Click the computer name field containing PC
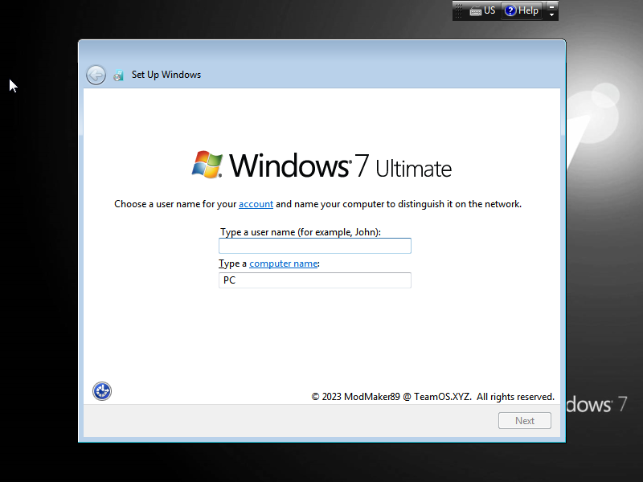Screen dimensions: 643x482 pyautogui.click(x=315, y=280)
